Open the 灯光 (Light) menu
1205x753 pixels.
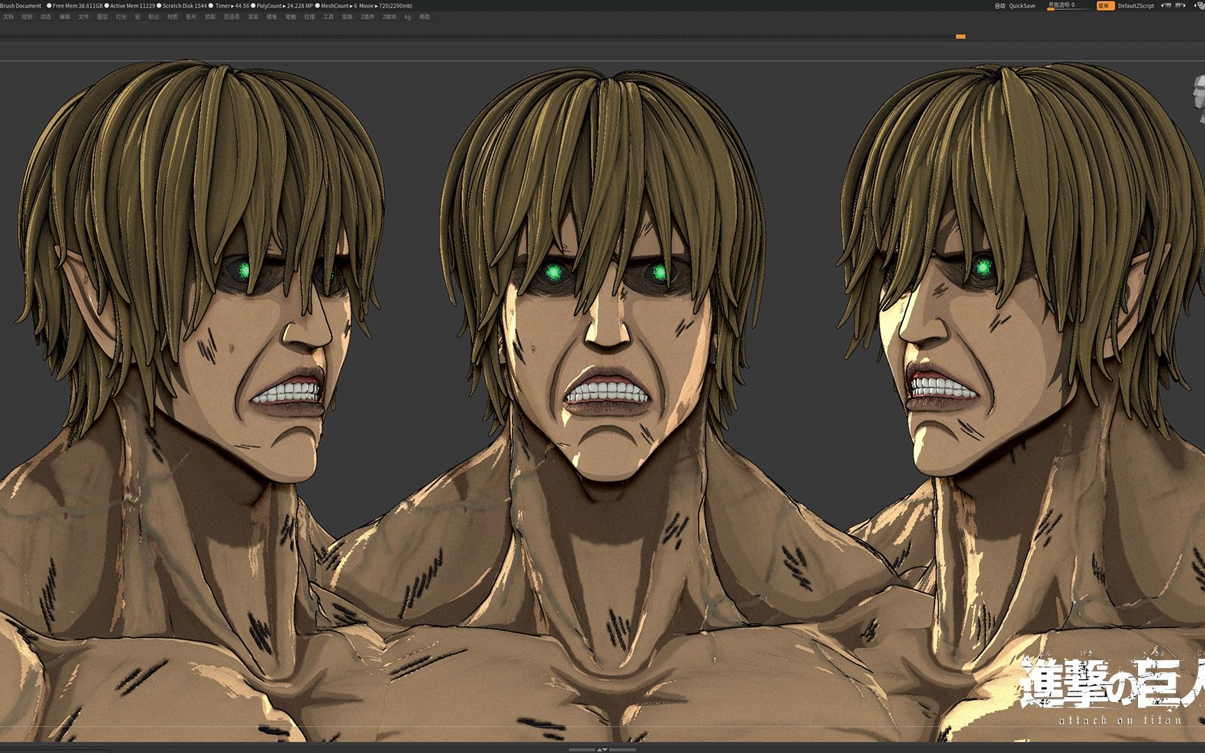(121, 17)
